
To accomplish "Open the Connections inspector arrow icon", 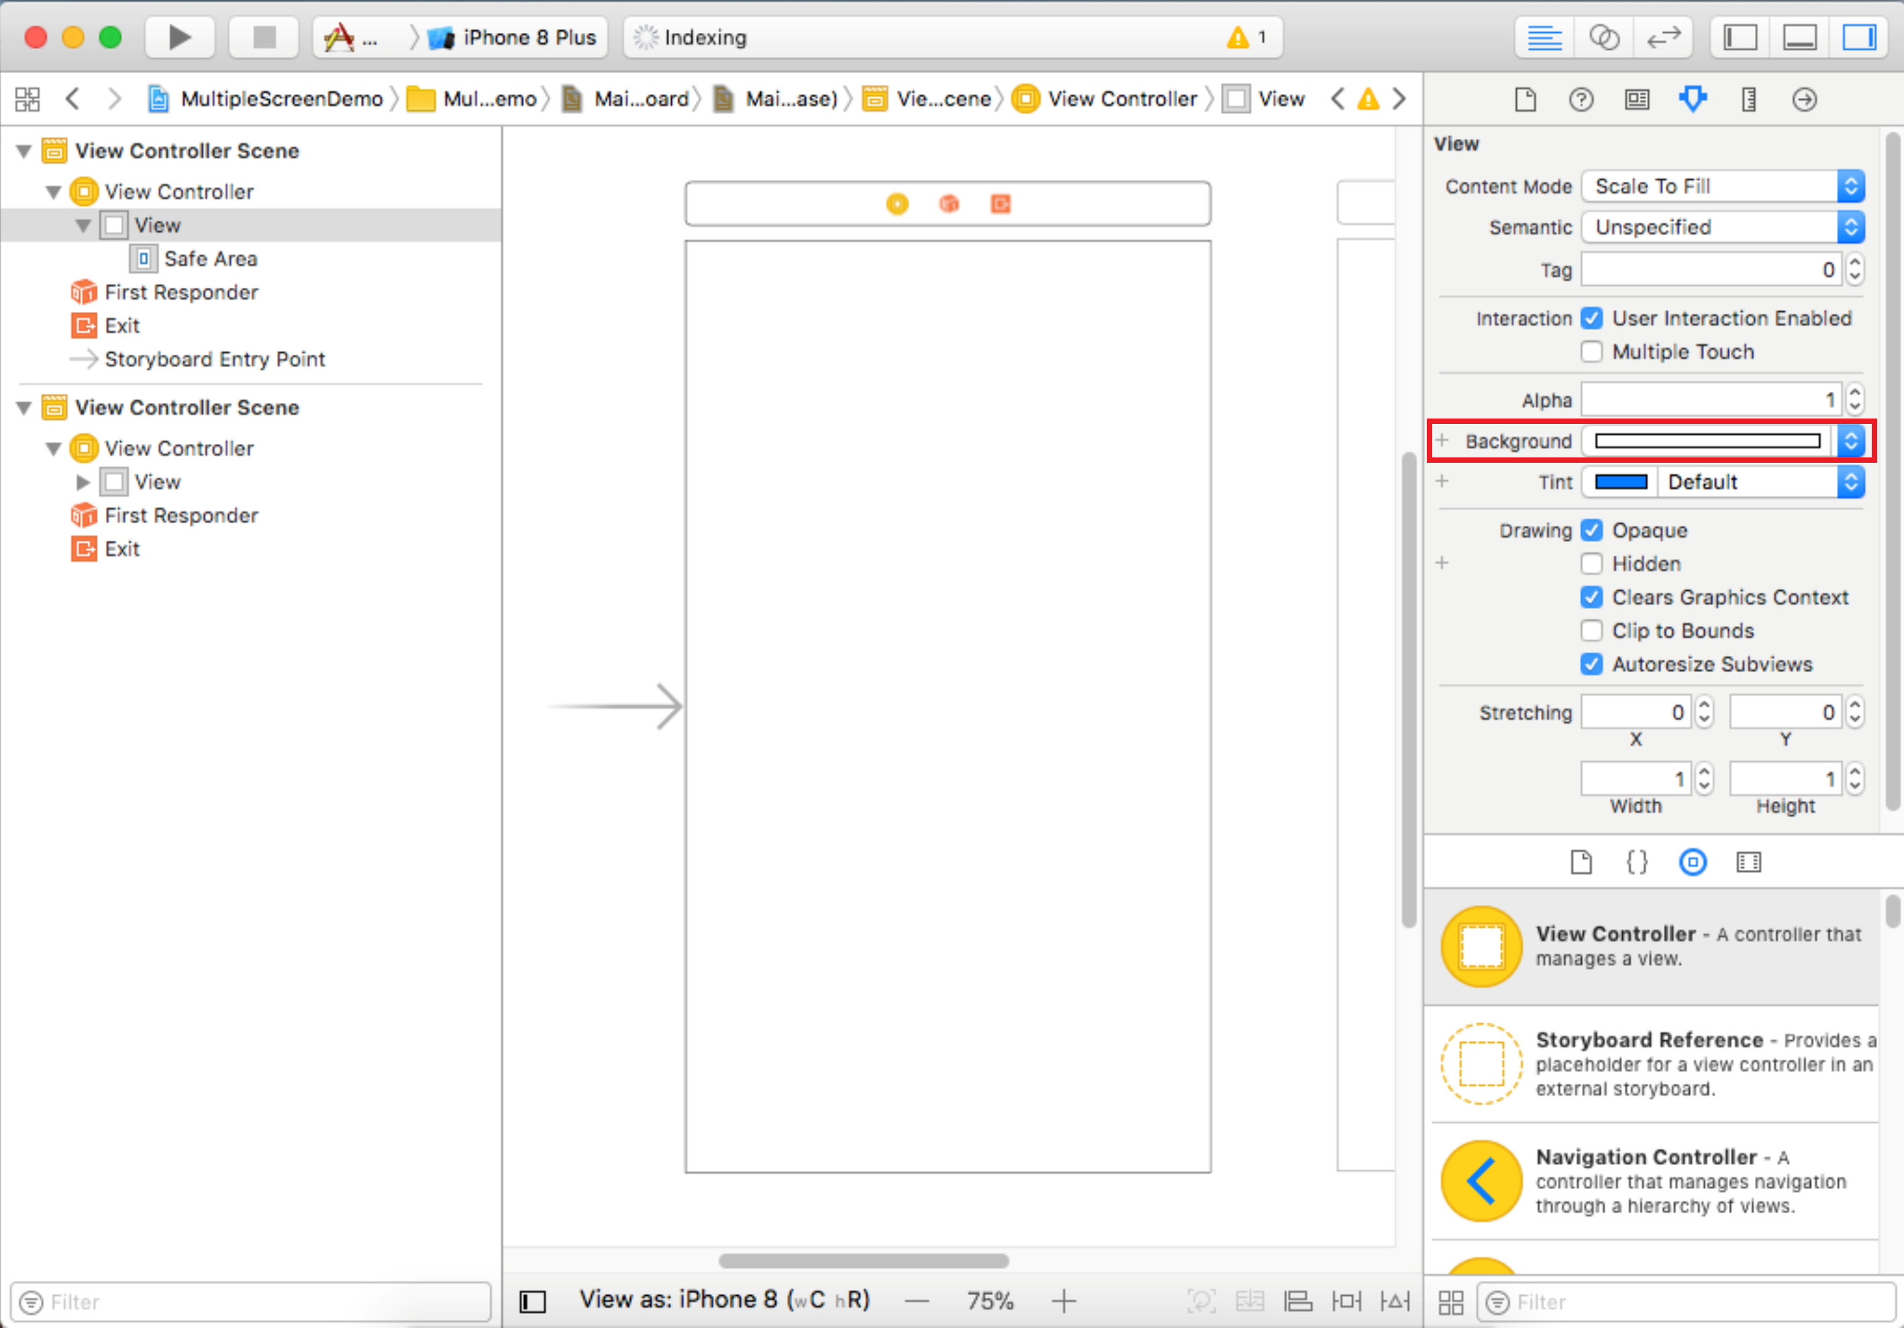I will point(1803,99).
